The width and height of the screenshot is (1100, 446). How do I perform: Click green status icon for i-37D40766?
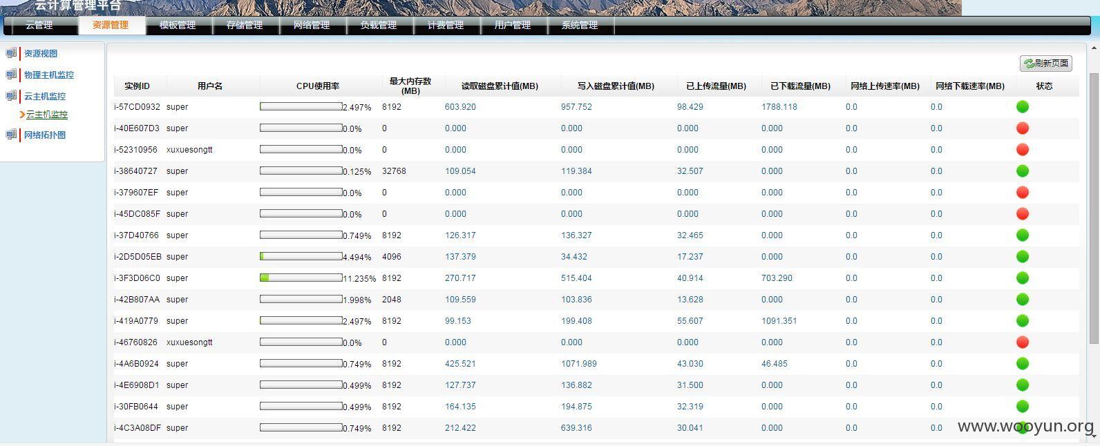tap(1023, 235)
